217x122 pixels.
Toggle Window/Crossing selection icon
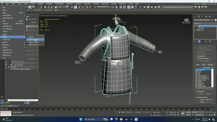41,7
